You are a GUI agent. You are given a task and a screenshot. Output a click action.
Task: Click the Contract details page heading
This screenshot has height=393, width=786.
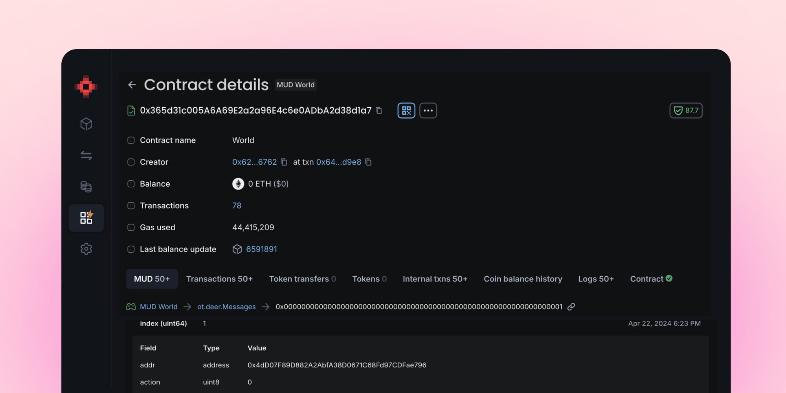click(x=206, y=85)
